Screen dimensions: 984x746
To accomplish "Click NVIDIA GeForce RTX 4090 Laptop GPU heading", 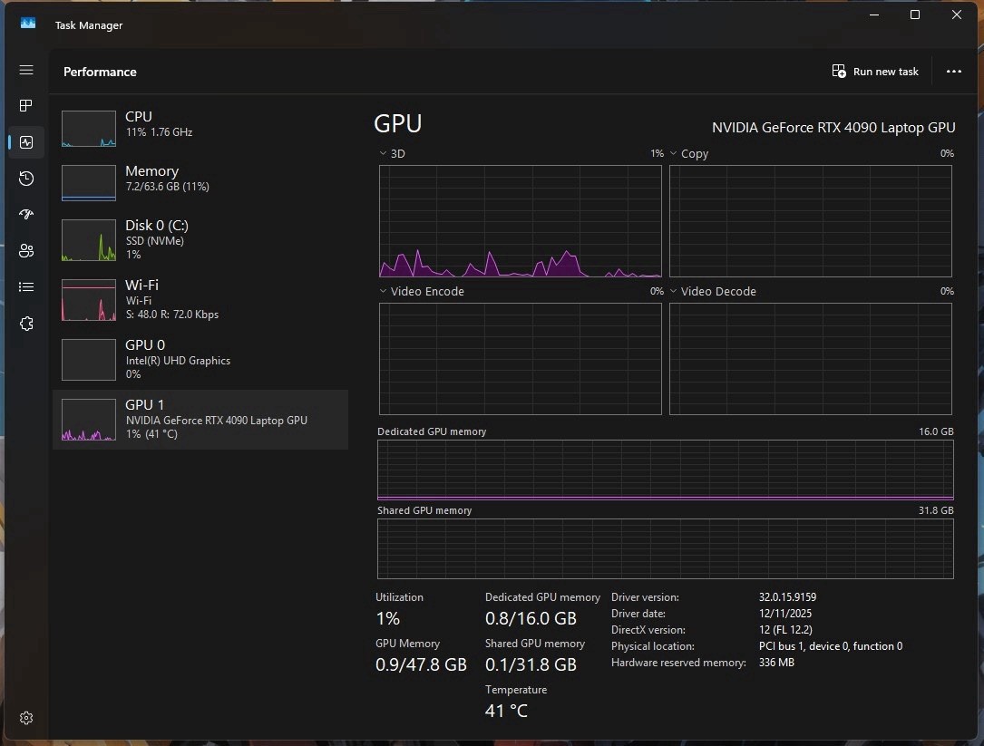I will click(x=833, y=128).
